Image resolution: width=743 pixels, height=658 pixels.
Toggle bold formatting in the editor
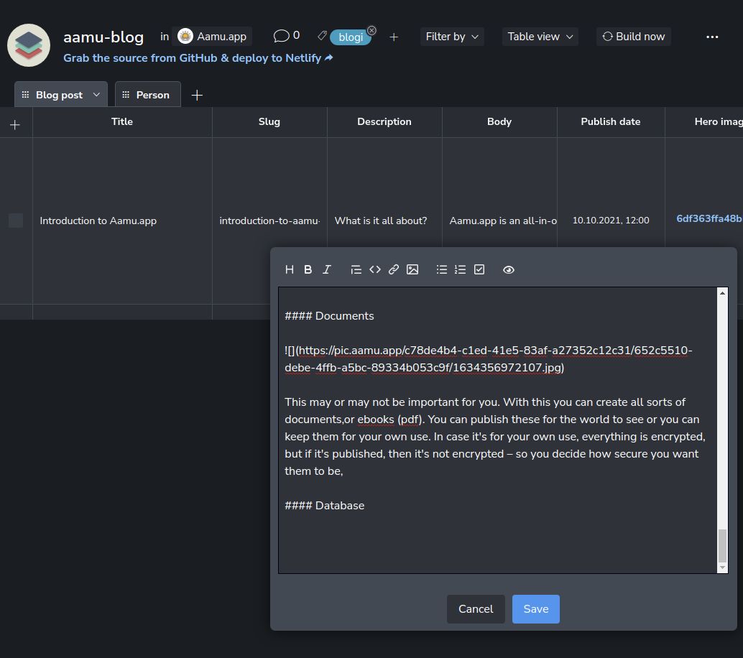coord(308,269)
